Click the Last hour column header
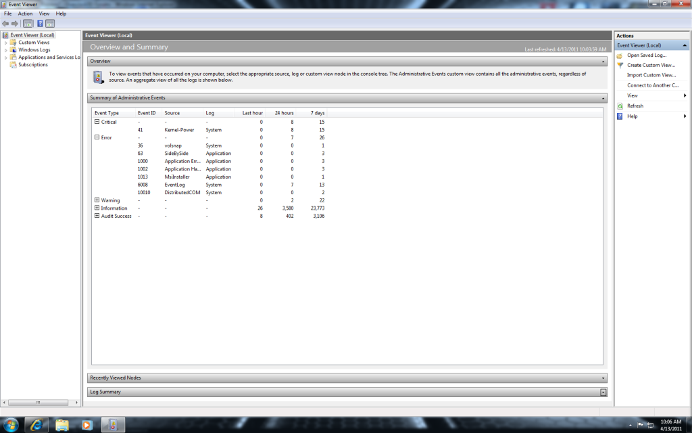692x433 pixels. pyautogui.click(x=249, y=113)
